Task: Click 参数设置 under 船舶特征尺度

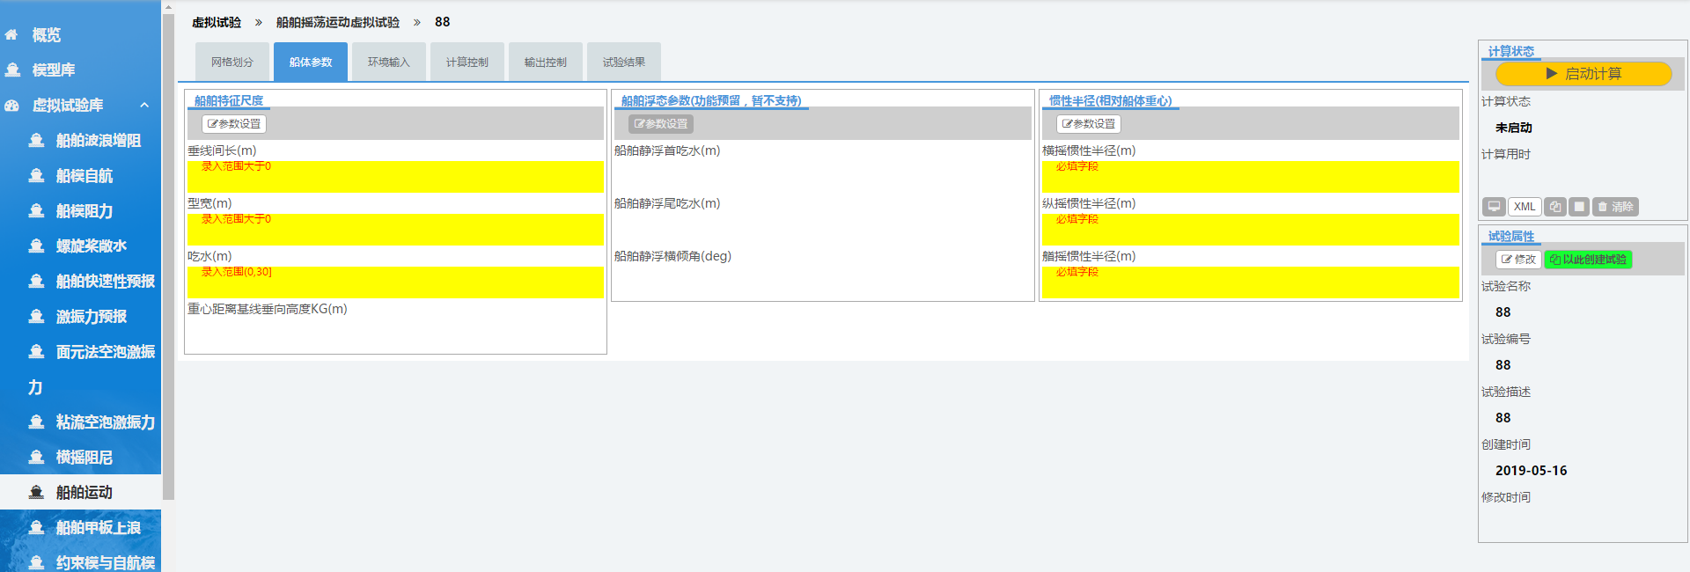Action: (x=234, y=124)
